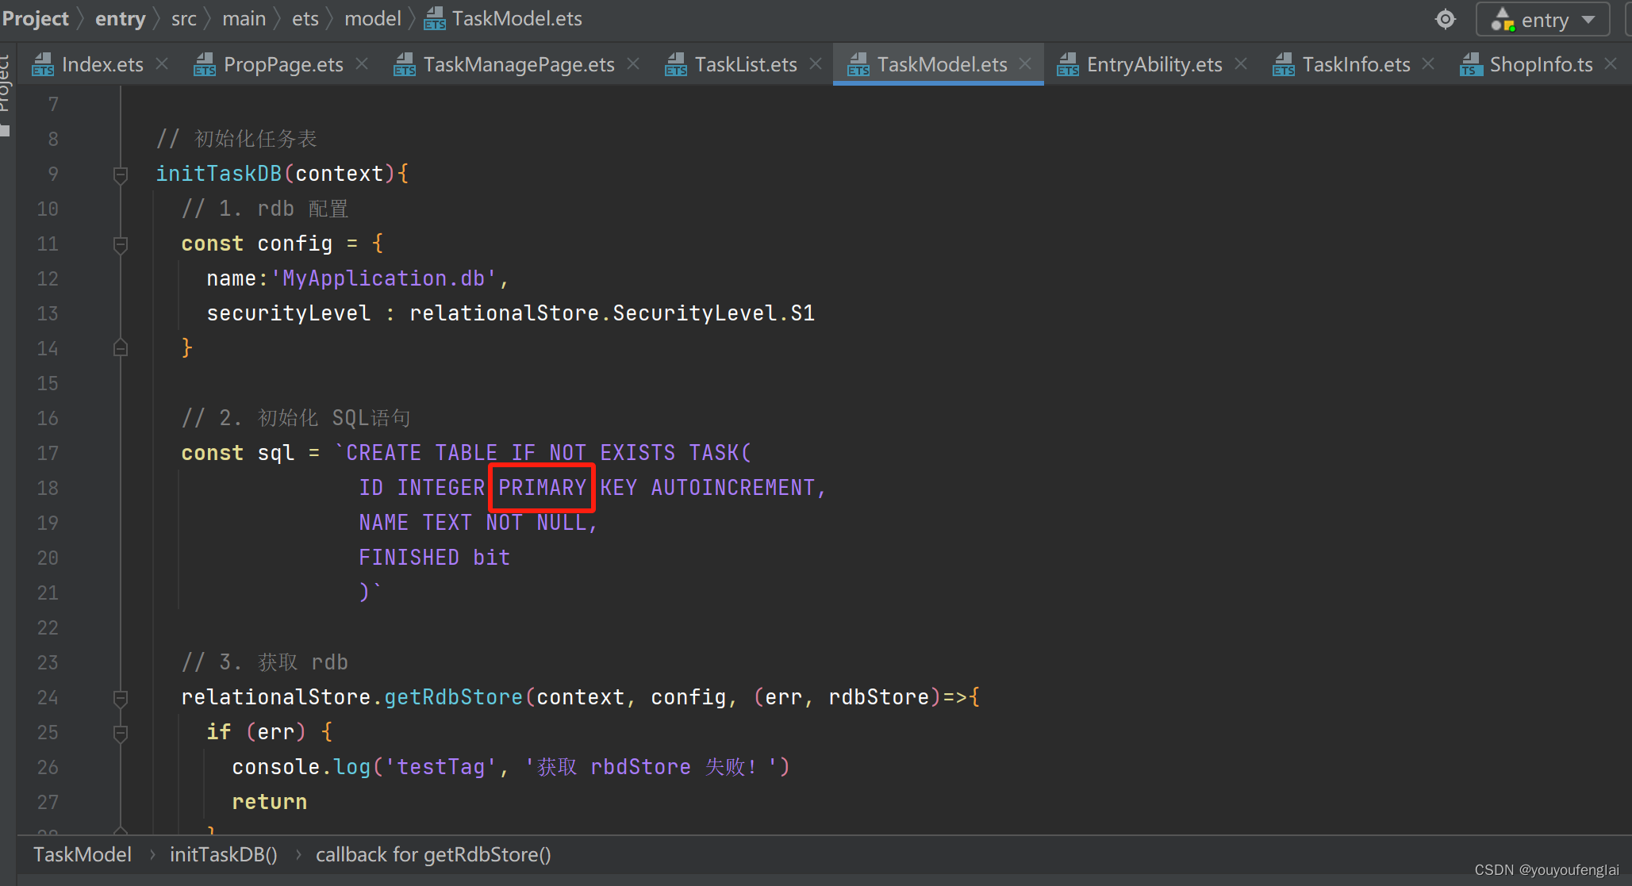The height and width of the screenshot is (886, 1632).
Task: Click line number 17 in the gutter
Action: pos(48,453)
